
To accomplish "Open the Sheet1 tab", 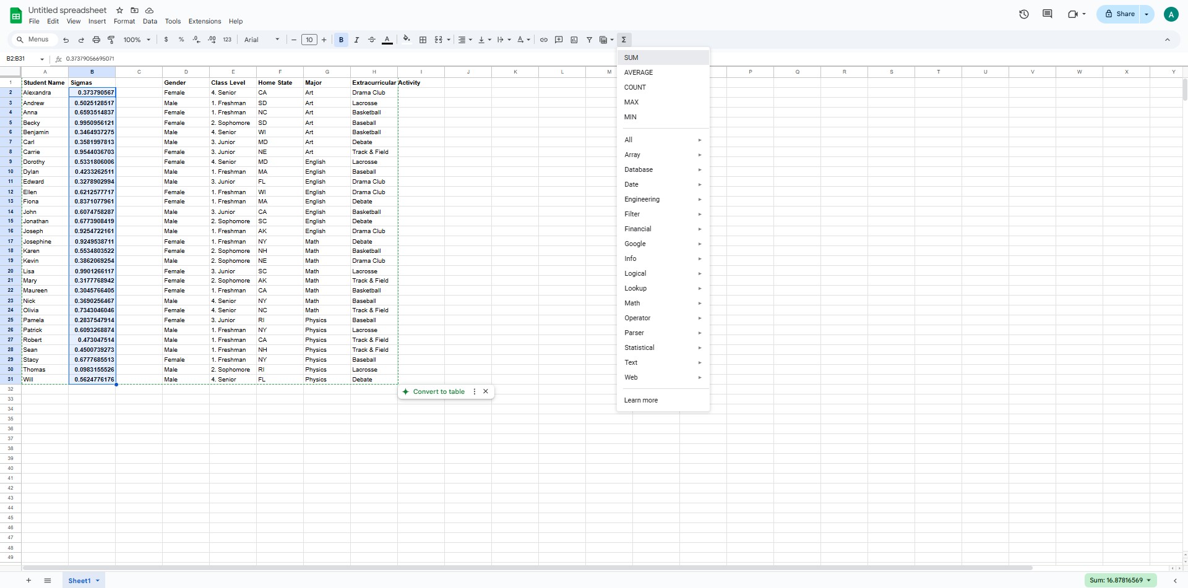I will point(84,581).
